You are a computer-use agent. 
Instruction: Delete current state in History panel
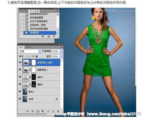(54, 36)
